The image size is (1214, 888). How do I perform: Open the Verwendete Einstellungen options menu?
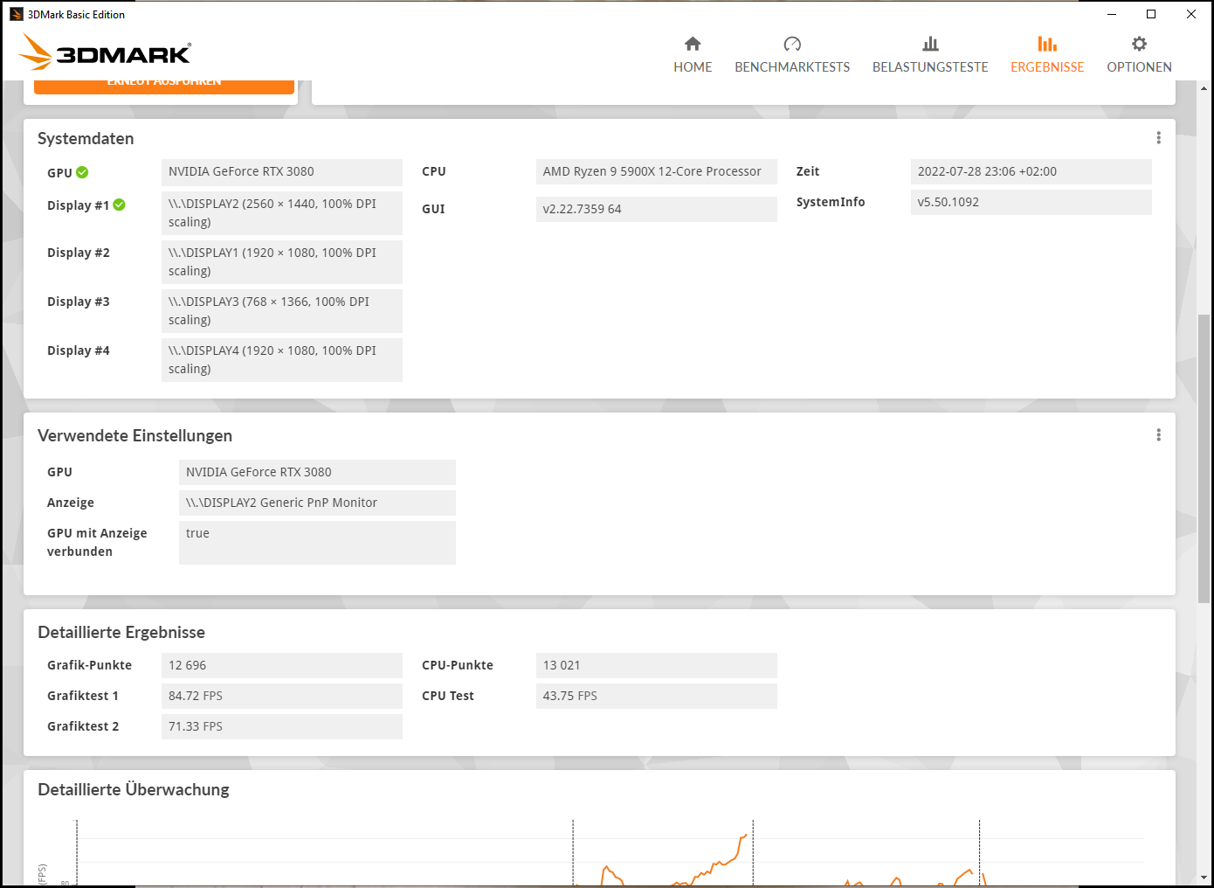coord(1158,434)
